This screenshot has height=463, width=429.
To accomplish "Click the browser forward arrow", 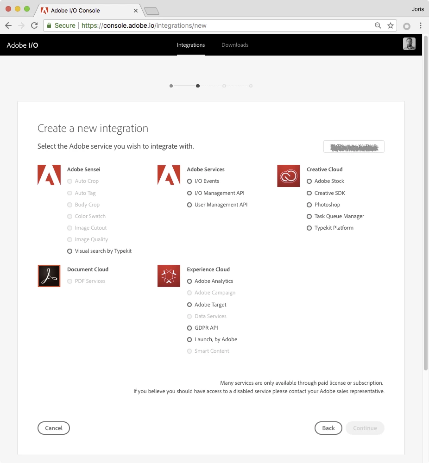I will click(21, 25).
